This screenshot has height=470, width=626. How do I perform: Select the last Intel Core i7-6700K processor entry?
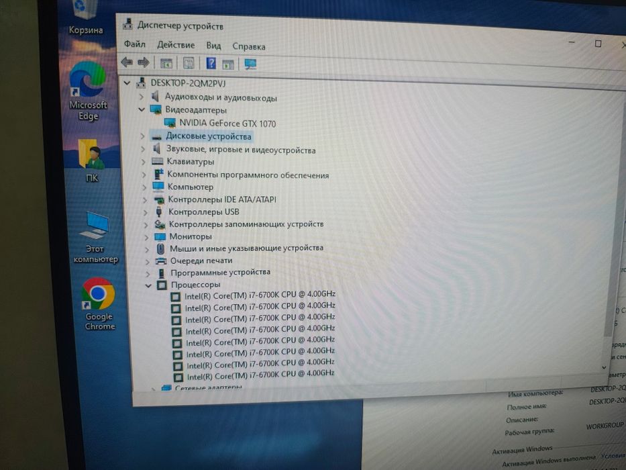tap(261, 375)
